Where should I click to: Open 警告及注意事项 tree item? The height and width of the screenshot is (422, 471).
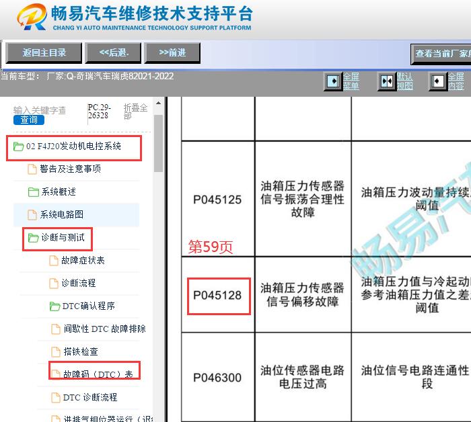(70, 169)
